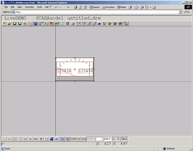Viewport: 193px width, 151px height.
Task: Select the circle drawing tool
Action: click(x=14, y=139)
